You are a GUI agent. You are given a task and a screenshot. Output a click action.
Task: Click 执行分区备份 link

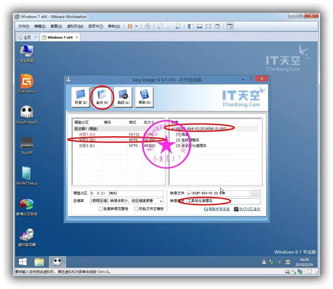tap(249, 209)
